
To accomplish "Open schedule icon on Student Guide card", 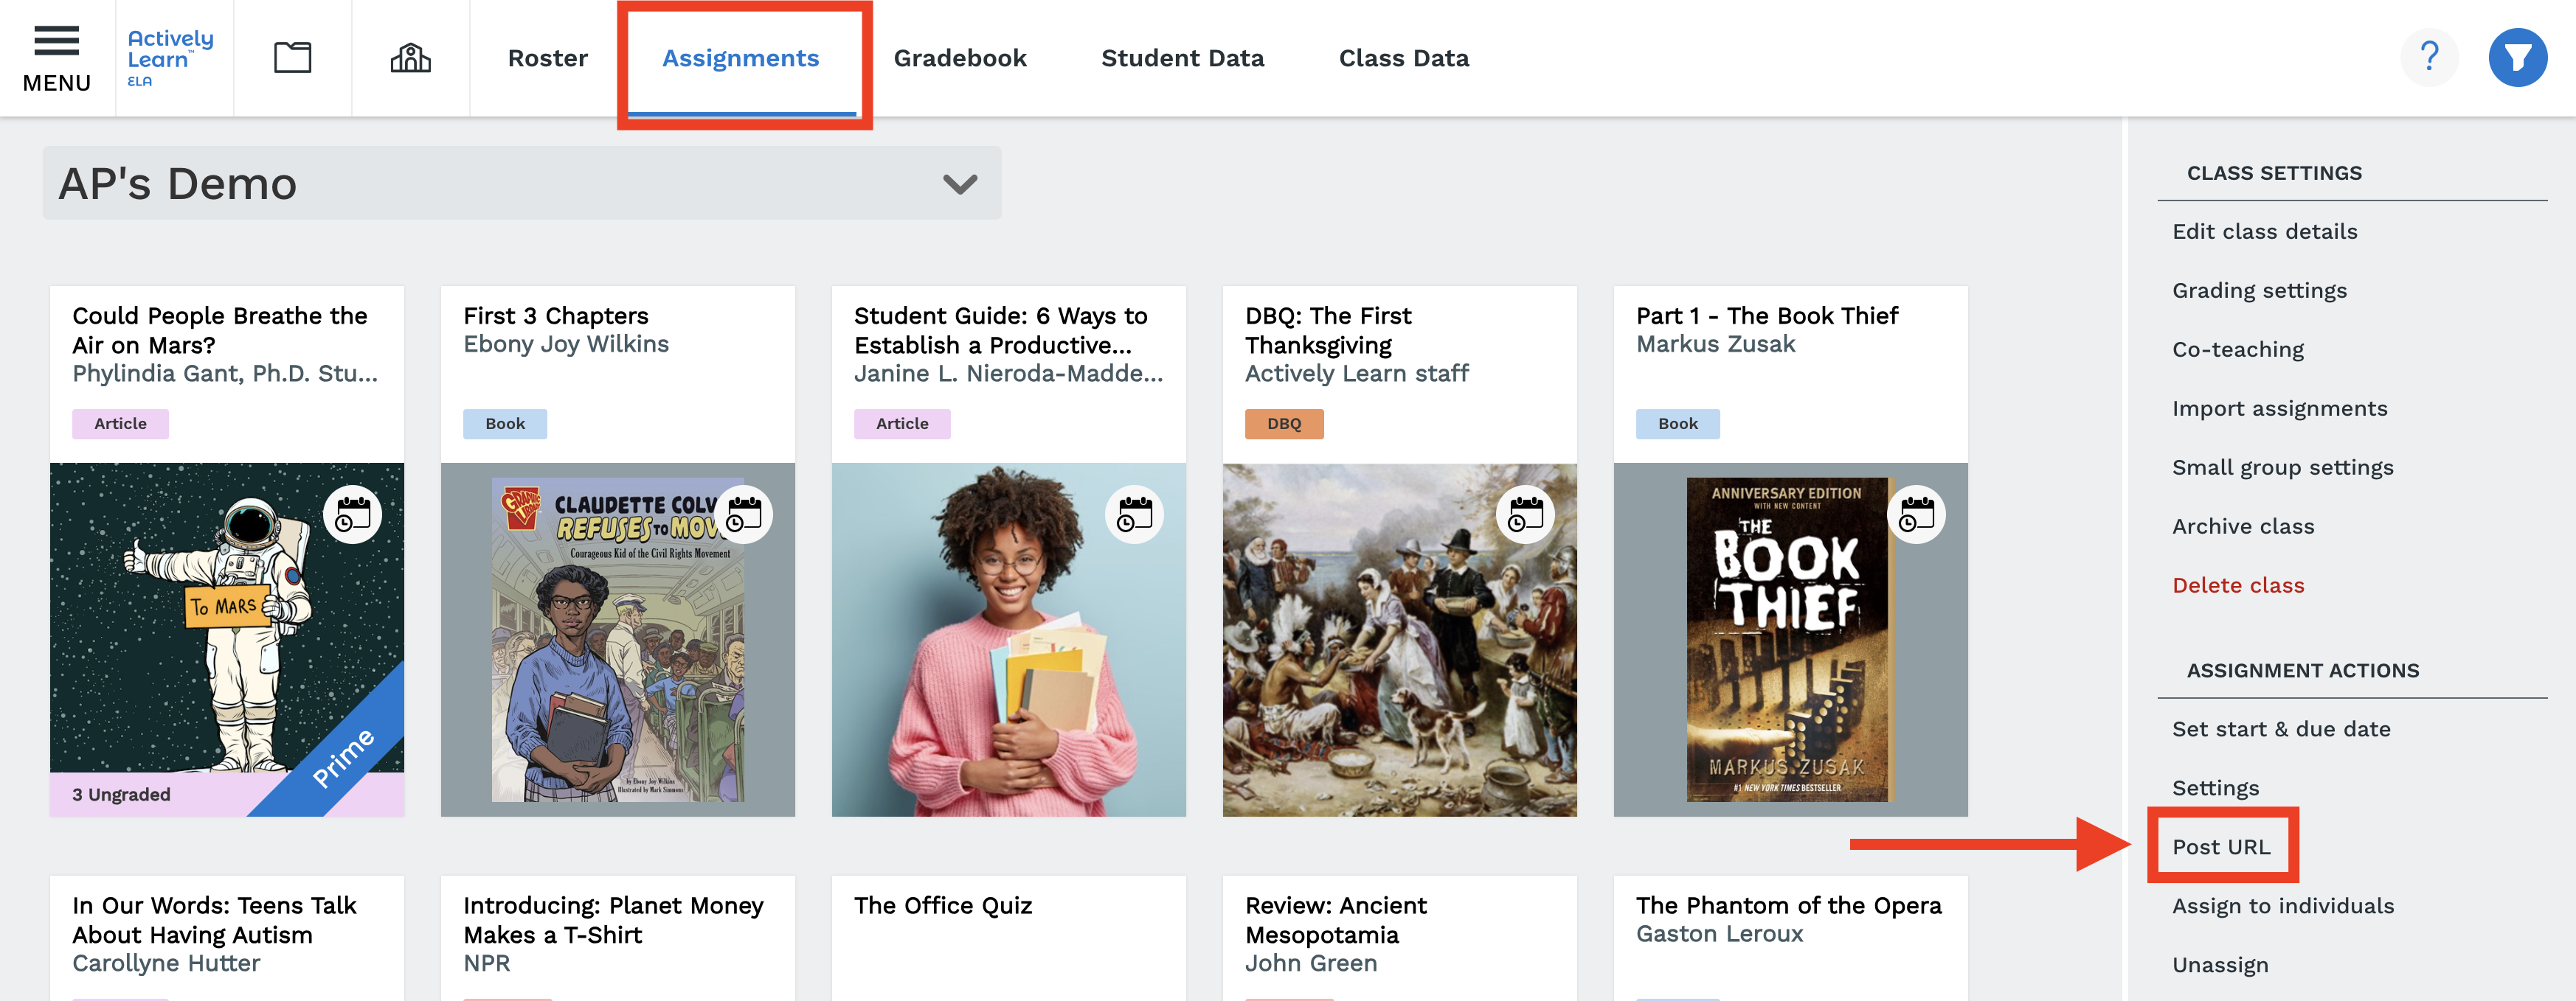I will pyautogui.click(x=1134, y=514).
